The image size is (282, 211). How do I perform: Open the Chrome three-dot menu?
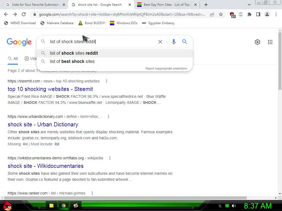pos(276,14)
